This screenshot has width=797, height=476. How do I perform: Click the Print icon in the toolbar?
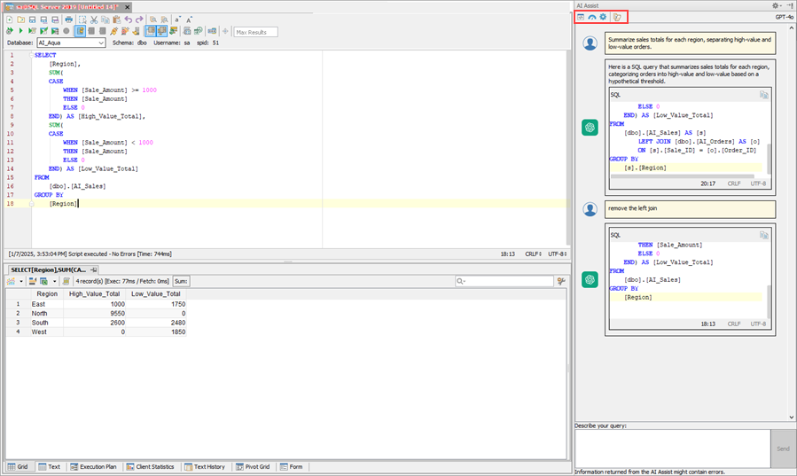pos(69,19)
